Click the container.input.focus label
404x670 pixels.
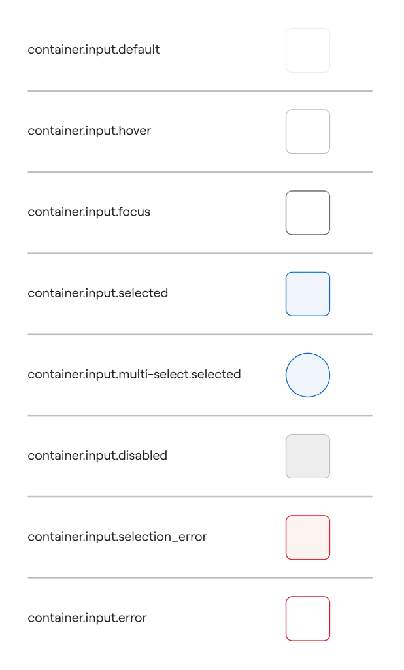(x=89, y=212)
